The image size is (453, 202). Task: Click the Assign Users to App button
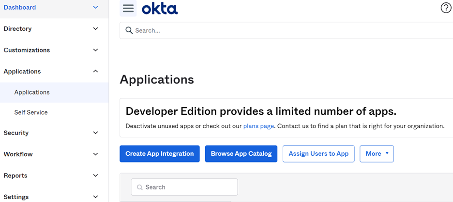[x=318, y=154]
